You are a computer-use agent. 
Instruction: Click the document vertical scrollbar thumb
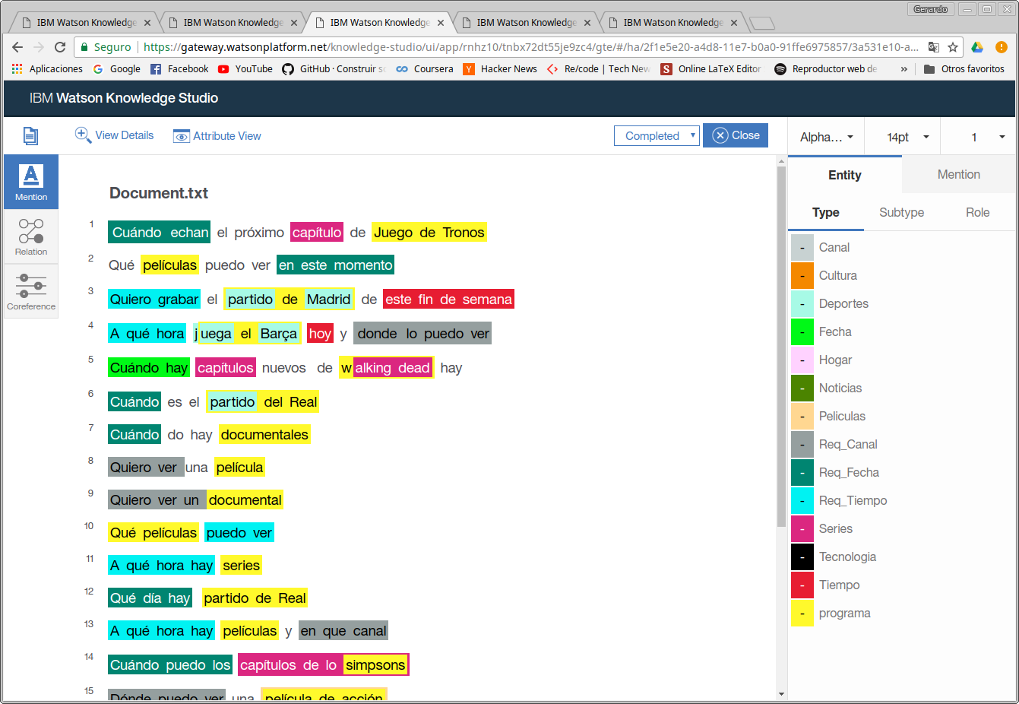point(781,346)
